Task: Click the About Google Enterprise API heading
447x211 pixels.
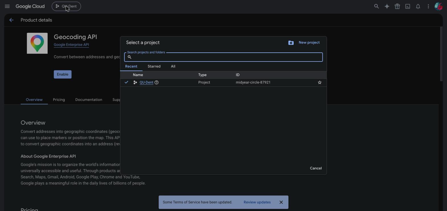Action: point(48,156)
